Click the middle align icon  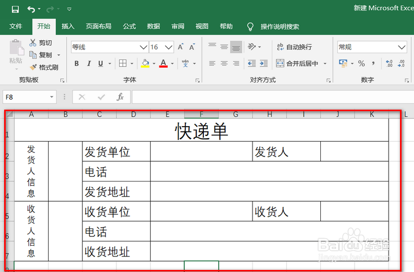tap(224, 47)
